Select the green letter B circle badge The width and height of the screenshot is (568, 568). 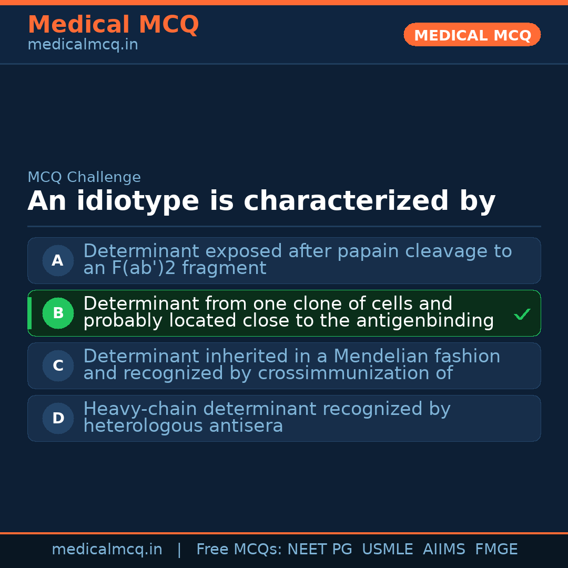coord(58,313)
